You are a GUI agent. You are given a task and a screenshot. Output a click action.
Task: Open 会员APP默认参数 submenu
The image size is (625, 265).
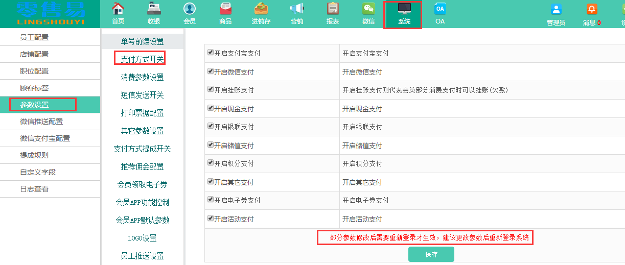(143, 220)
